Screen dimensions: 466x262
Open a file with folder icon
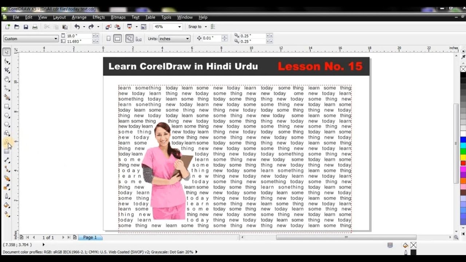[x=17, y=27]
